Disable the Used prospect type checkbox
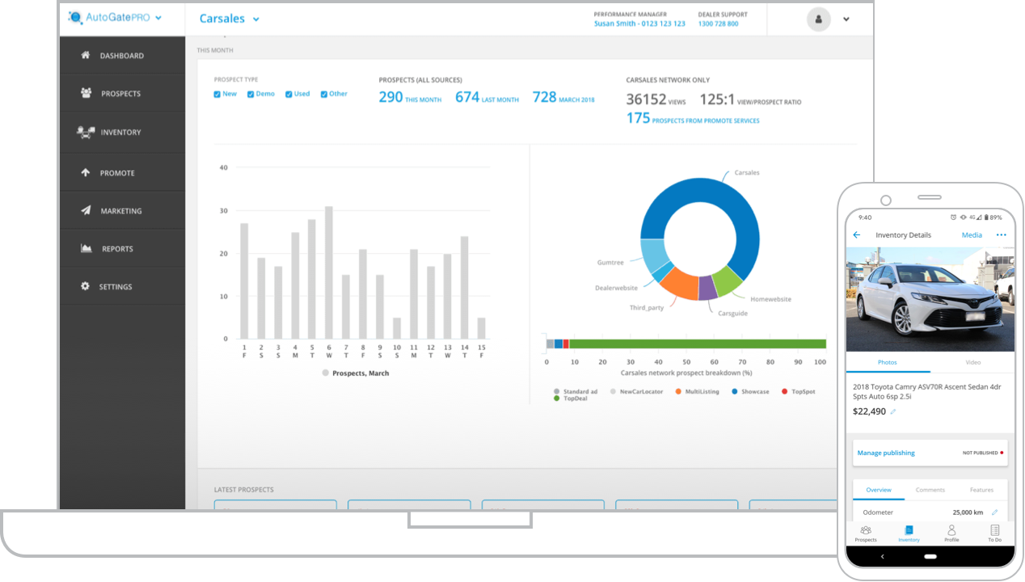 289,95
